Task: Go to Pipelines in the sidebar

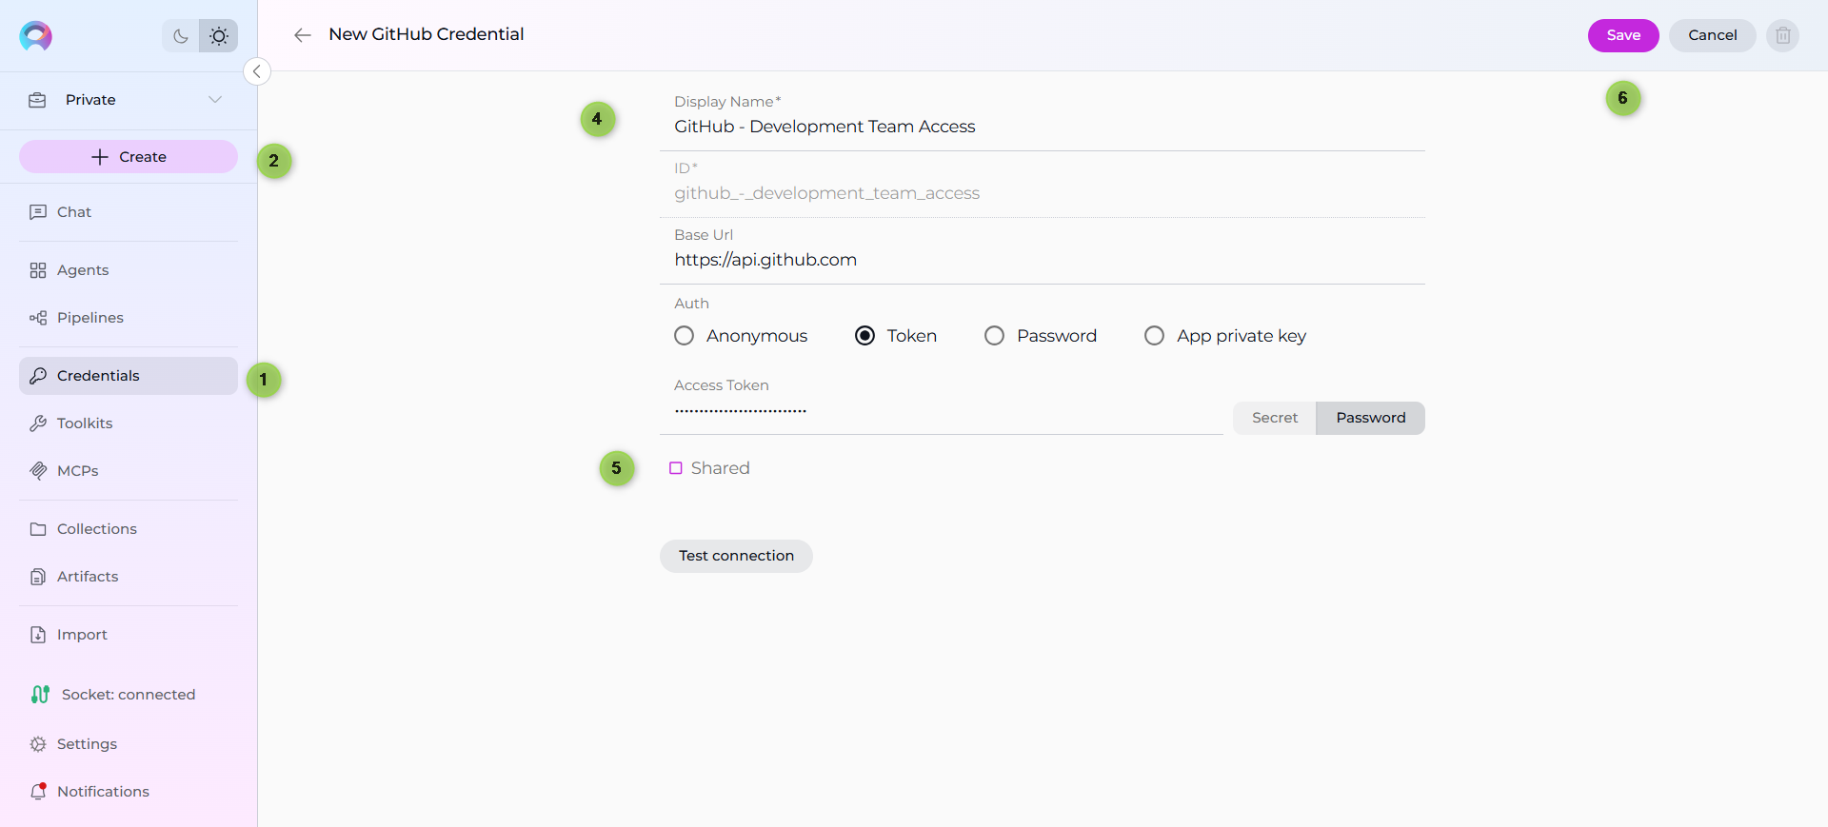Action: (89, 318)
